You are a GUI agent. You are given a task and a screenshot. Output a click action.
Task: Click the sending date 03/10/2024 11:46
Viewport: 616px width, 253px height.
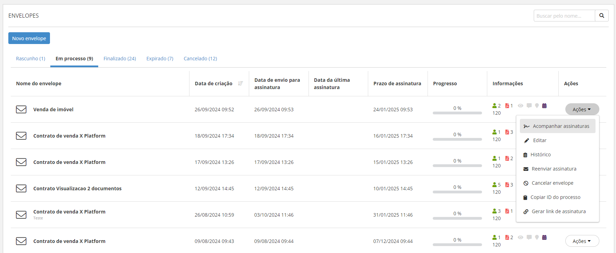coord(274,215)
